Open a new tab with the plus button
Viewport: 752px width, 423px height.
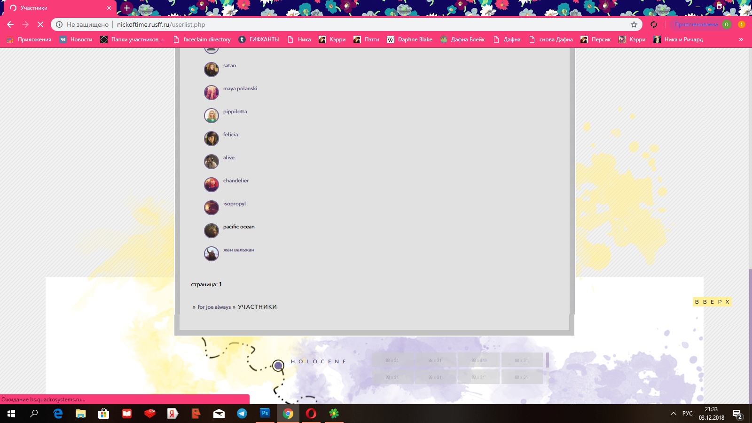click(126, 8)
